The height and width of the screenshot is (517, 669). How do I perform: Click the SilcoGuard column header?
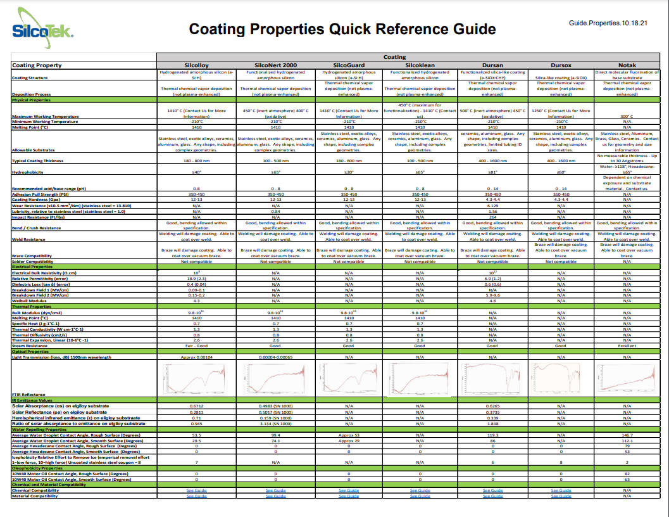[x=349, y=65]
